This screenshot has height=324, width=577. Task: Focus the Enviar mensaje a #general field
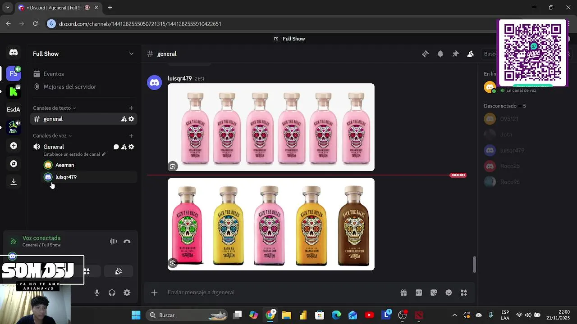coord(279,292)
